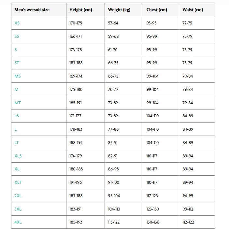
Task: Select the XL size link
Action: point(17,169)
